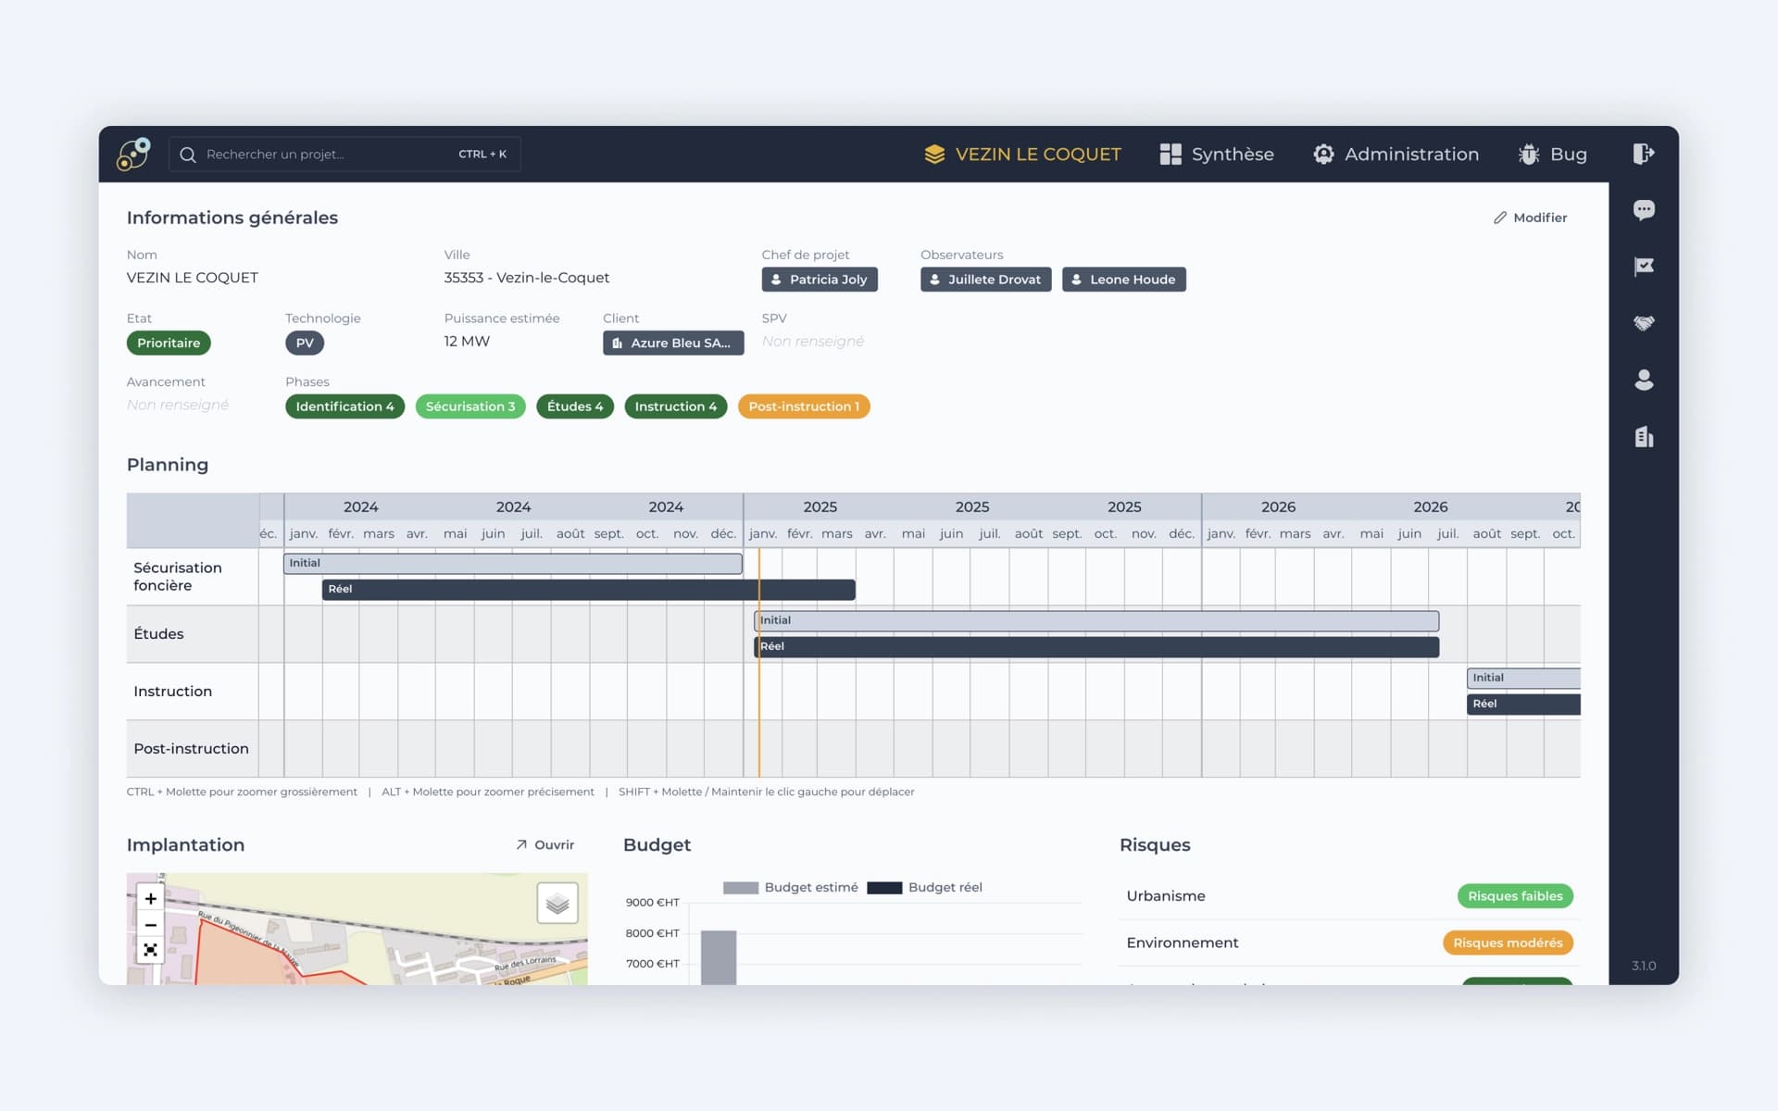Viewport: 1778px width, 1111px height.
Task: Click the Juillete Drovat observer chip
Action: point(985,280)
